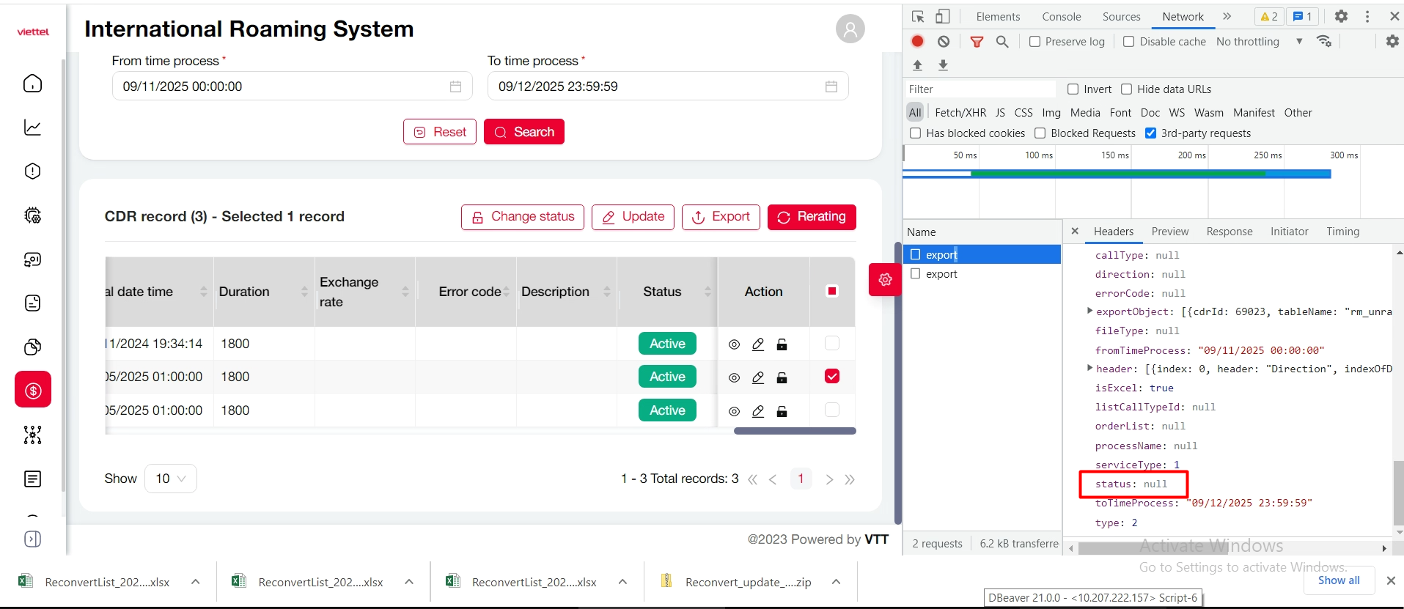The height and width of the screenshot is (609, 1404).
Task: Open the No throttling dropdown
Action: [x=1259, y=42]
